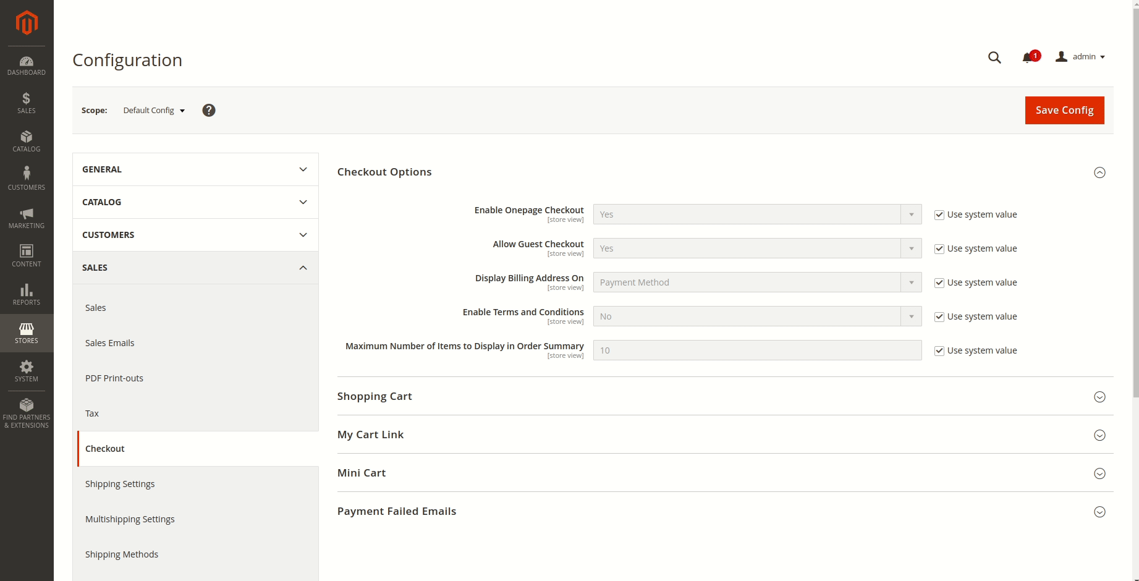Uncheck Use system value for Allow Guest Checkout
The image size is (1139, 581).
(x=939, y=248)
